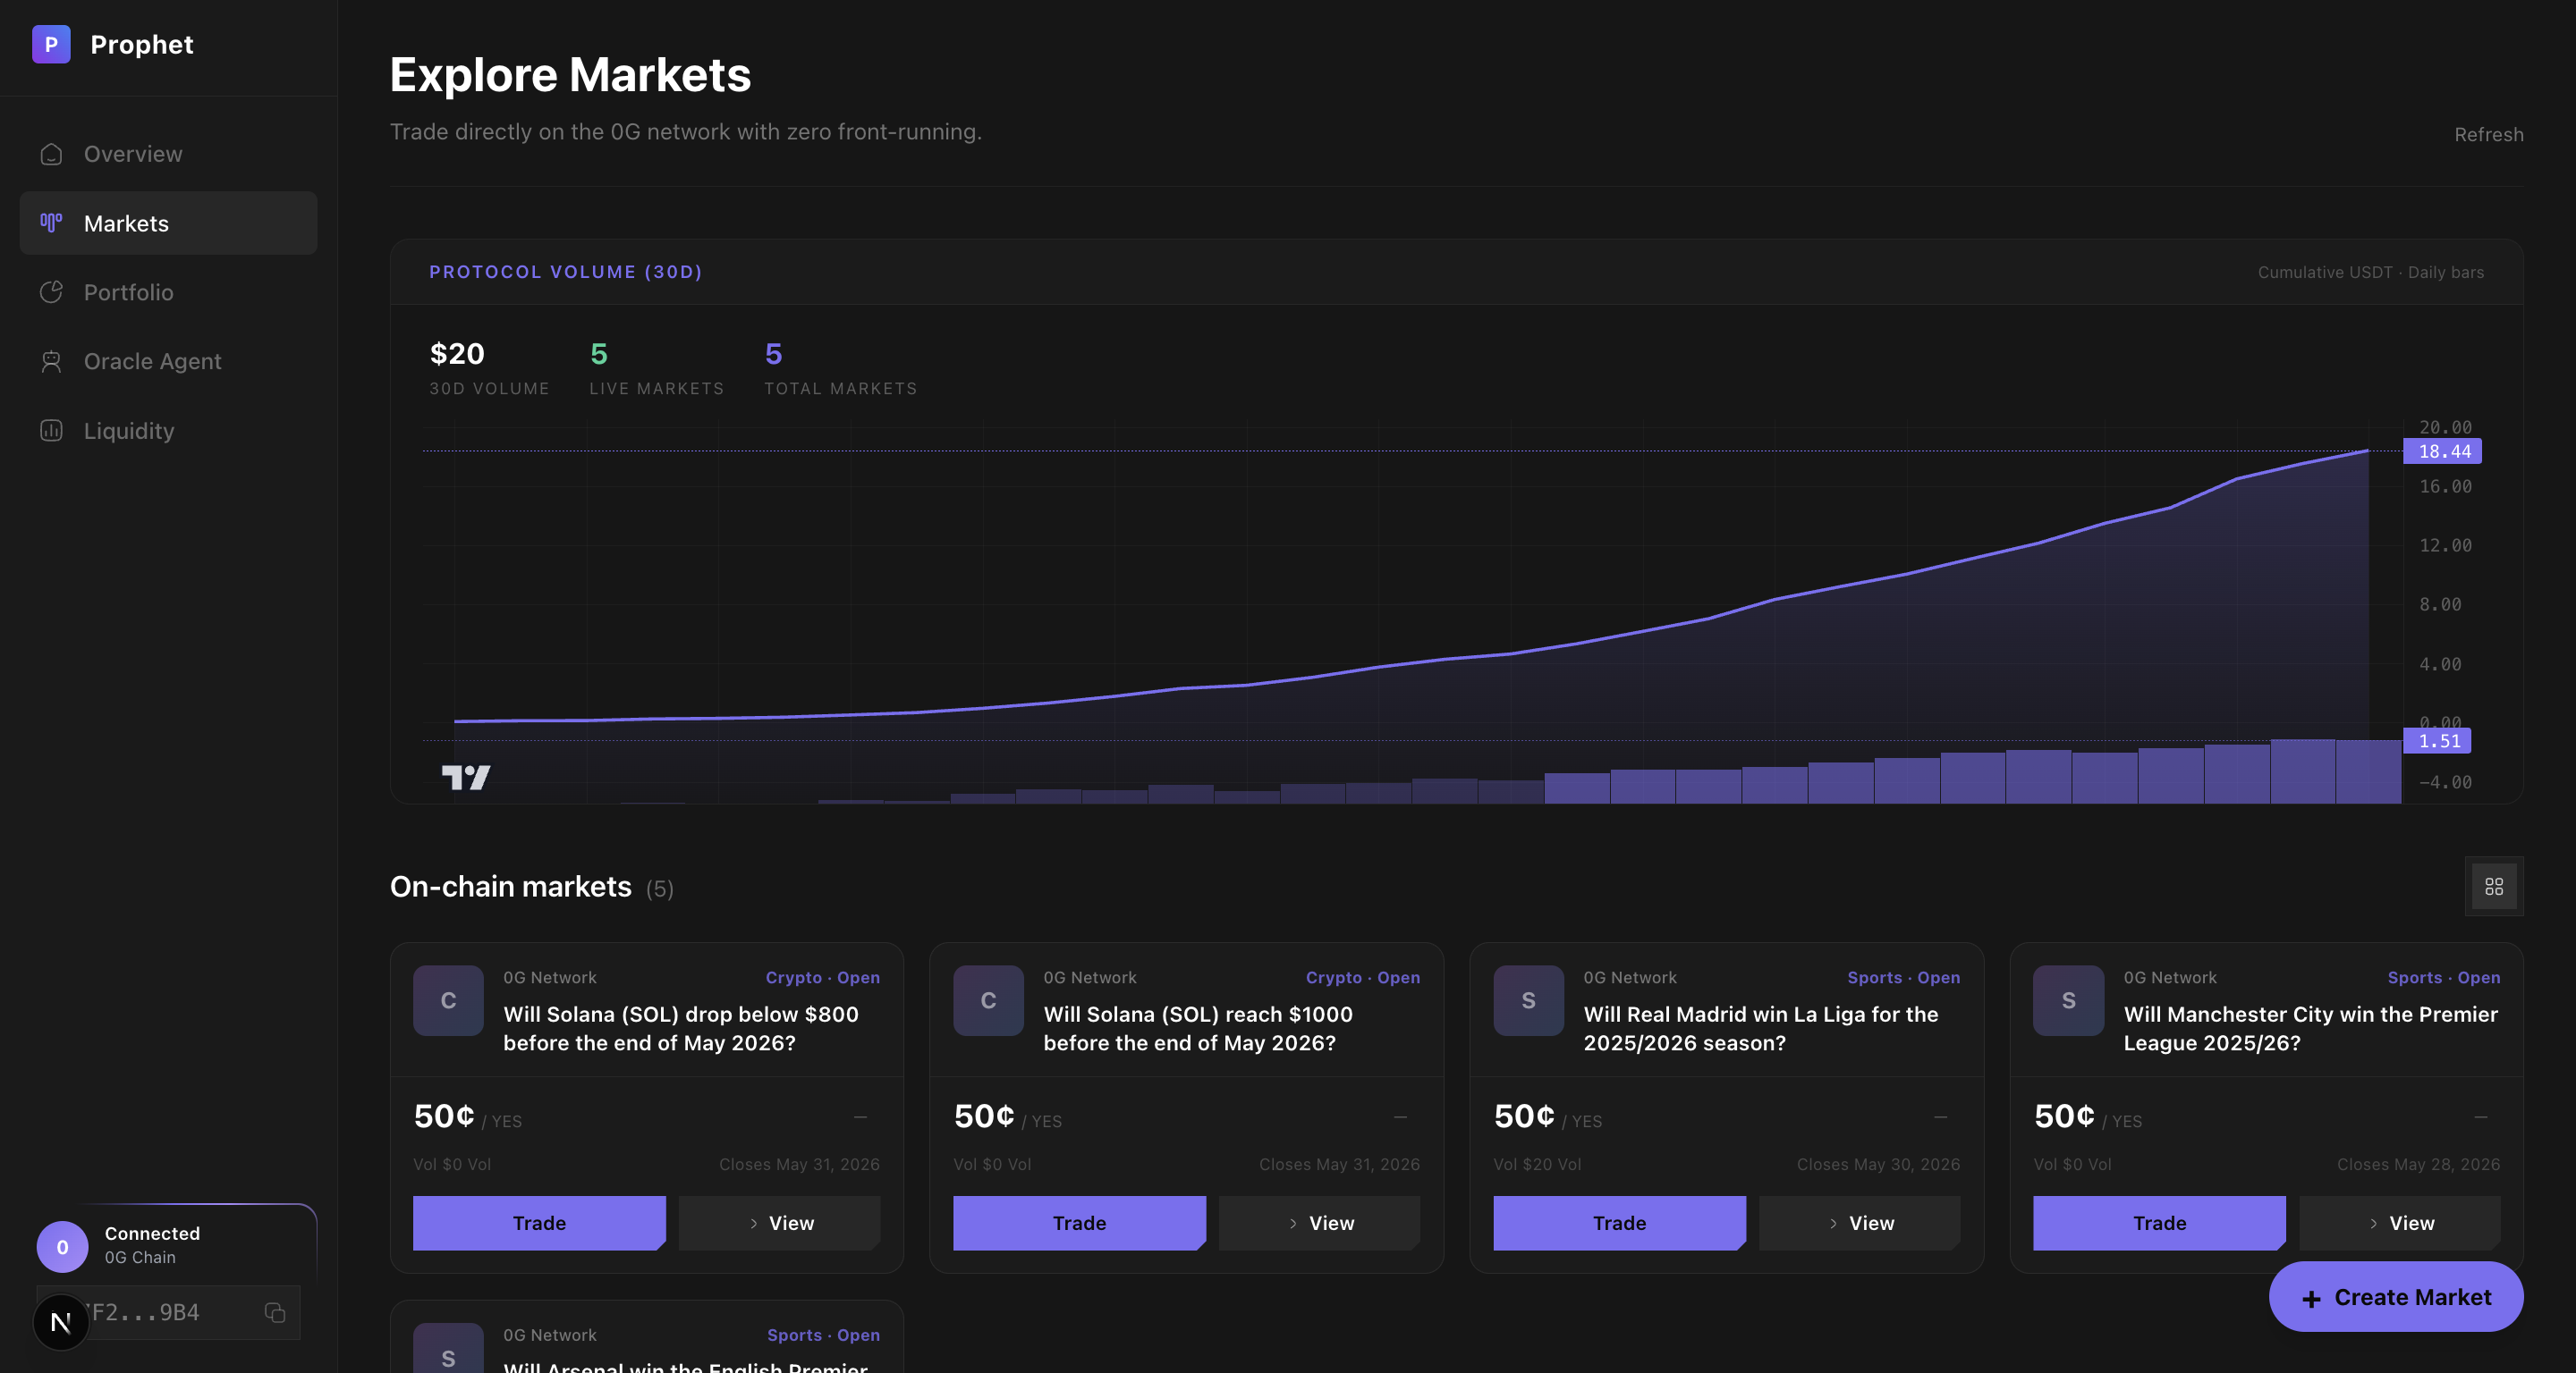
Task: Click the Portfolio pie icon in sidebar
Action: pyautogui.click(x=51, y=291)
